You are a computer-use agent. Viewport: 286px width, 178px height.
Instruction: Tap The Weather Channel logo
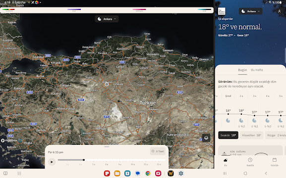[222, 11]
